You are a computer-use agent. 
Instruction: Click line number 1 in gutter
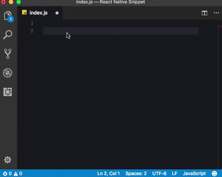click(32, 23)
